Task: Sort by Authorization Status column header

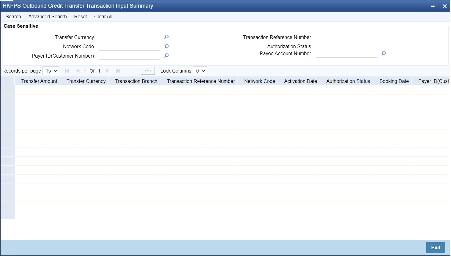Action: (x=348, y=81)
